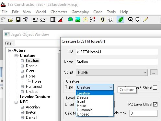
Task: Choose Horse in the Type list
Action: coord(95,106)
